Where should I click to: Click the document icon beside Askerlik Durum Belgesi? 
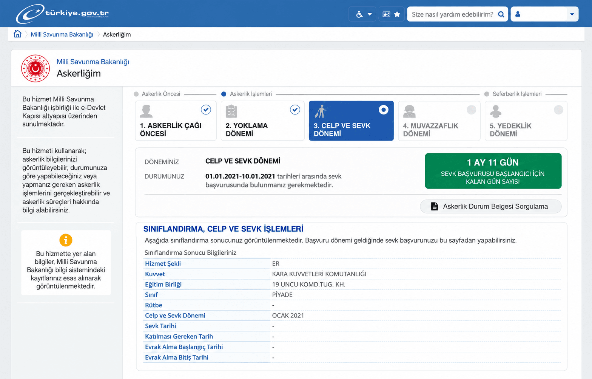point(435,206)
